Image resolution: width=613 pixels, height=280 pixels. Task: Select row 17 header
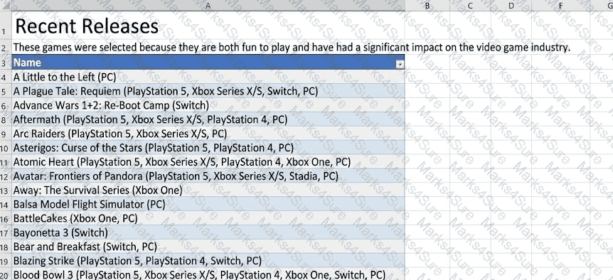coord(6,233)
